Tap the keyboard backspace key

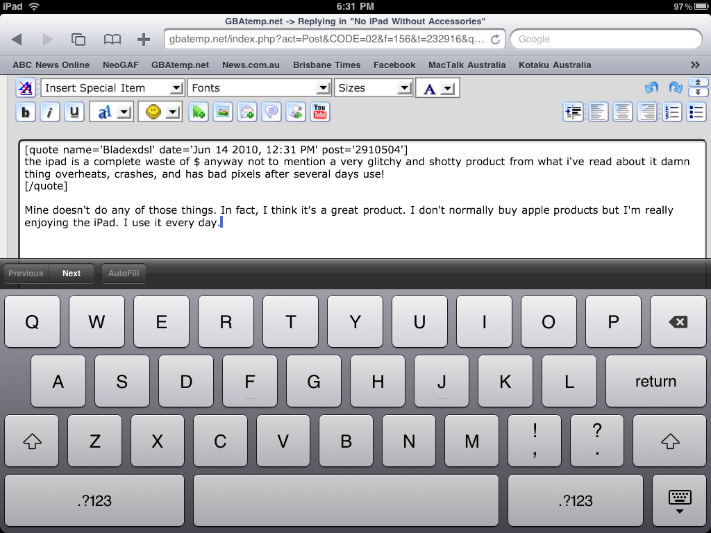point(678,322)
